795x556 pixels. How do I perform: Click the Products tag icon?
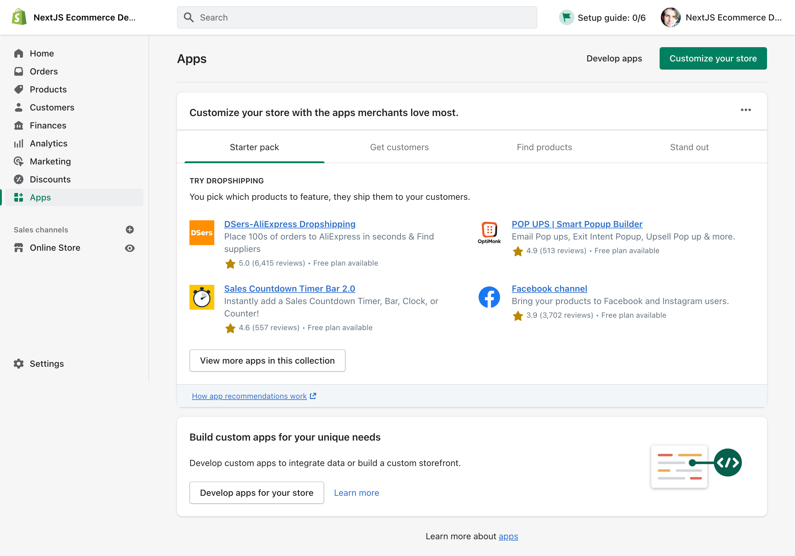click(x=19, y=89)
